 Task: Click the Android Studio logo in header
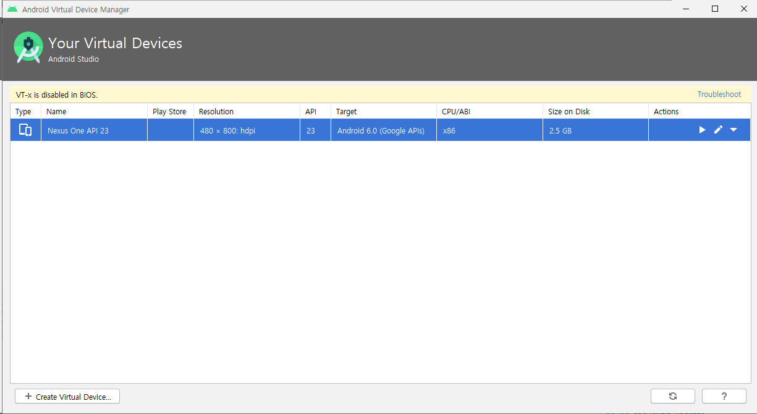pyautogui.click(x=28, y=48)
